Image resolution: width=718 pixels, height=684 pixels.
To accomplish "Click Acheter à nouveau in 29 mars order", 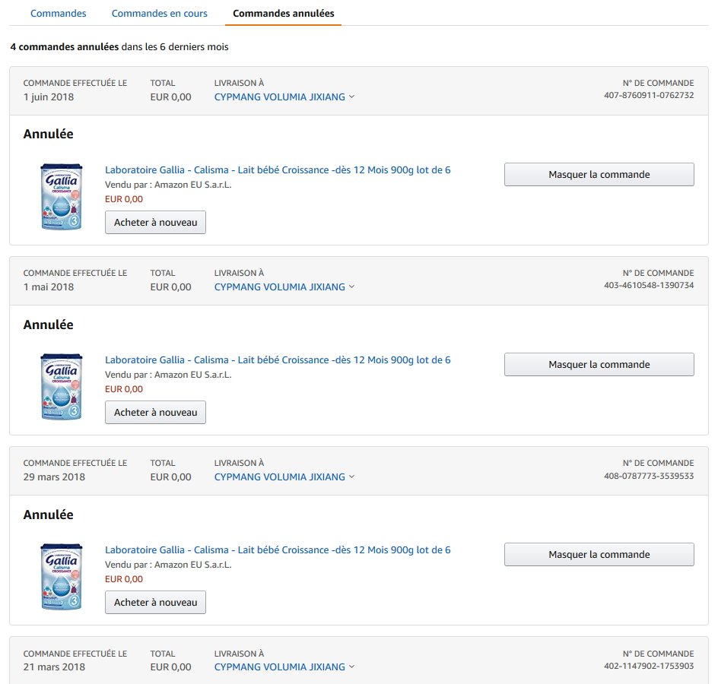I will (x=155, y=602).
